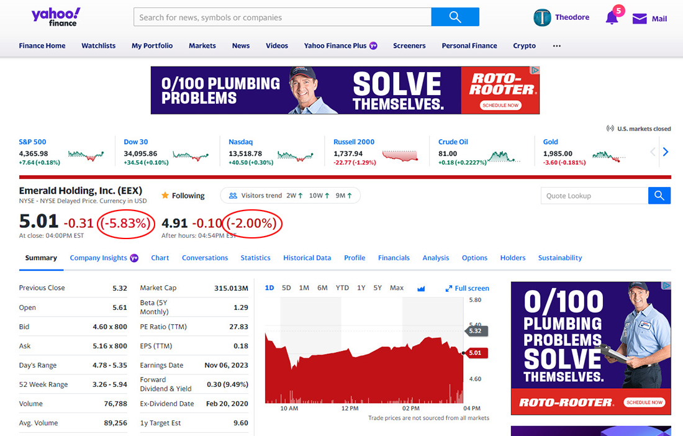Click the Company Insights plus badge

(x=134, y=258)
